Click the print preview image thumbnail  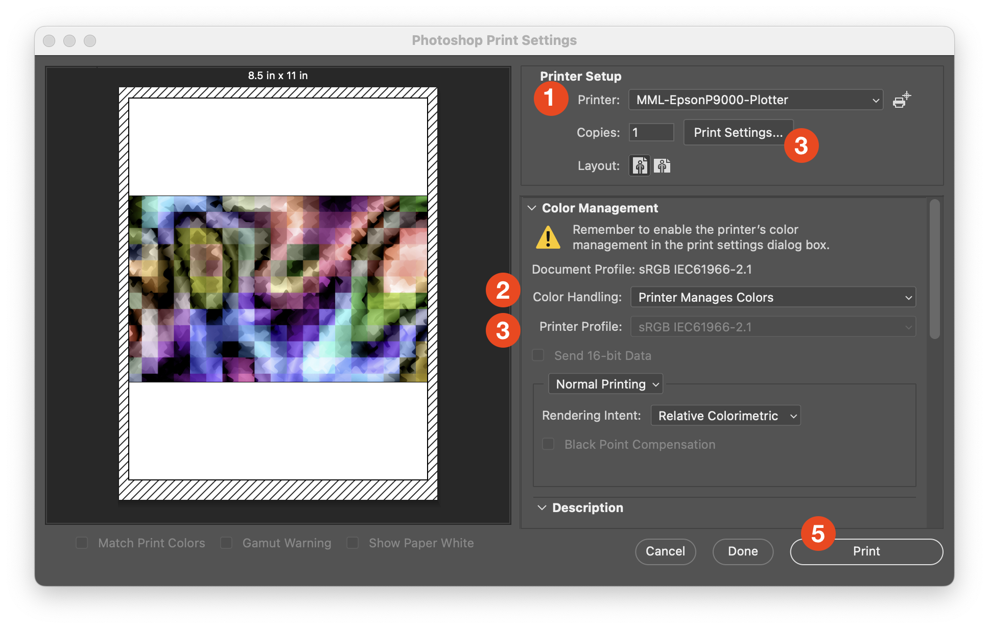point(278,289)
